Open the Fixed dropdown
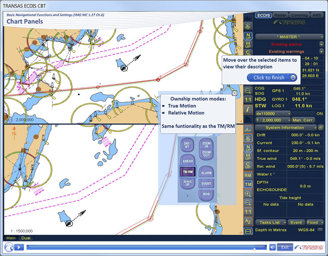The image size is (328, 256). point(315,222)
